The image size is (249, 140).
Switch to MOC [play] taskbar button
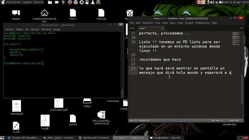point(60,138)
